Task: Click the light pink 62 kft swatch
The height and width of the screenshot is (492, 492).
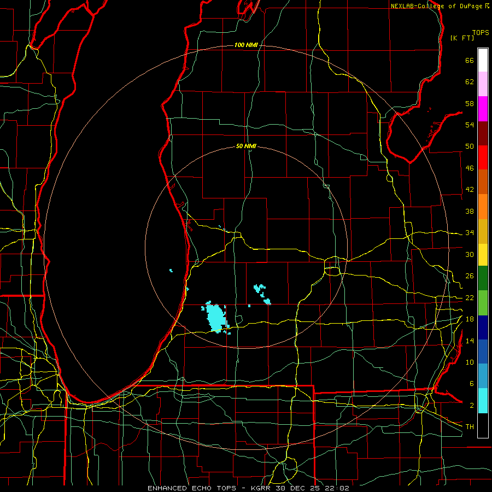Action: tap(483, 84)
